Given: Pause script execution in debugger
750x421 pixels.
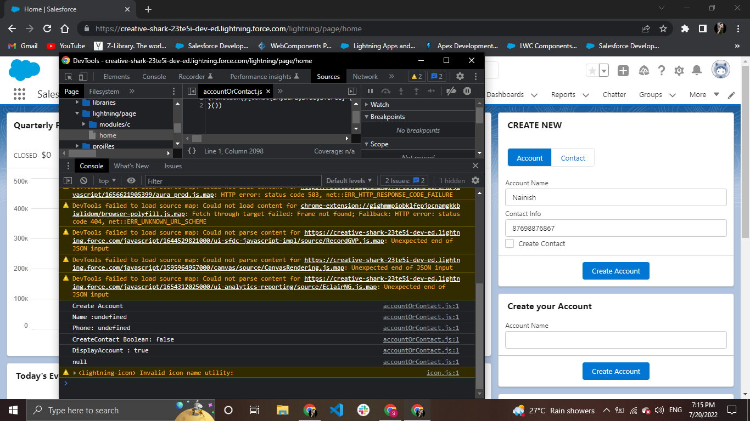Looking at the screenshot, I should (x=370, y=91).
